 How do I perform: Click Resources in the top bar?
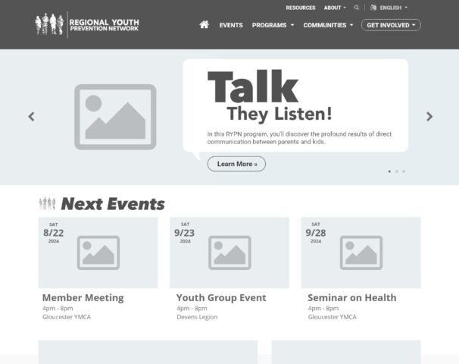pyautogui.click(x=301, y=8)
